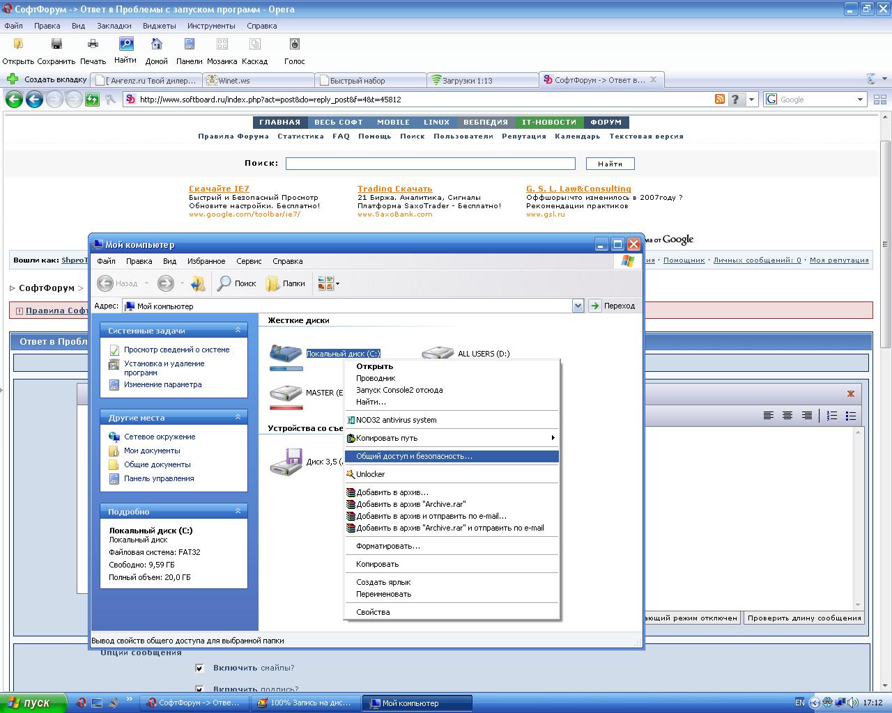The image size is (892, 713).
Task: Click red X icon in forum editor
Action: [851, 393]
